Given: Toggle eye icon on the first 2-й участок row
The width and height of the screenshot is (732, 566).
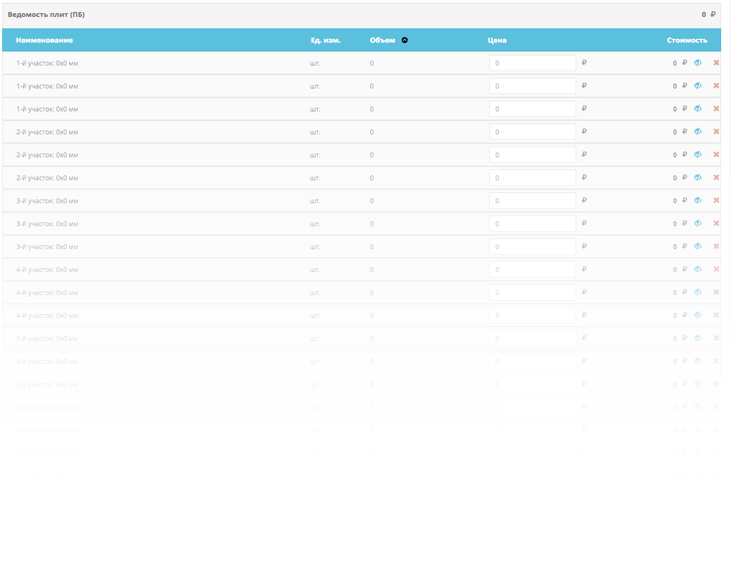Looking at the screenshot, I should tap(698, 132).
